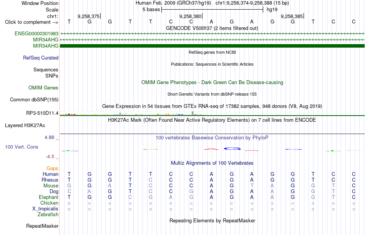The width and height of the screenshot is (365, 235).
Task: Click the -4.5 PhyloP lower scale value
Action: [50, 157]
